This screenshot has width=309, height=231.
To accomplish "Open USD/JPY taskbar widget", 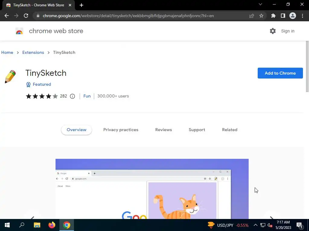I will [228, 225].
